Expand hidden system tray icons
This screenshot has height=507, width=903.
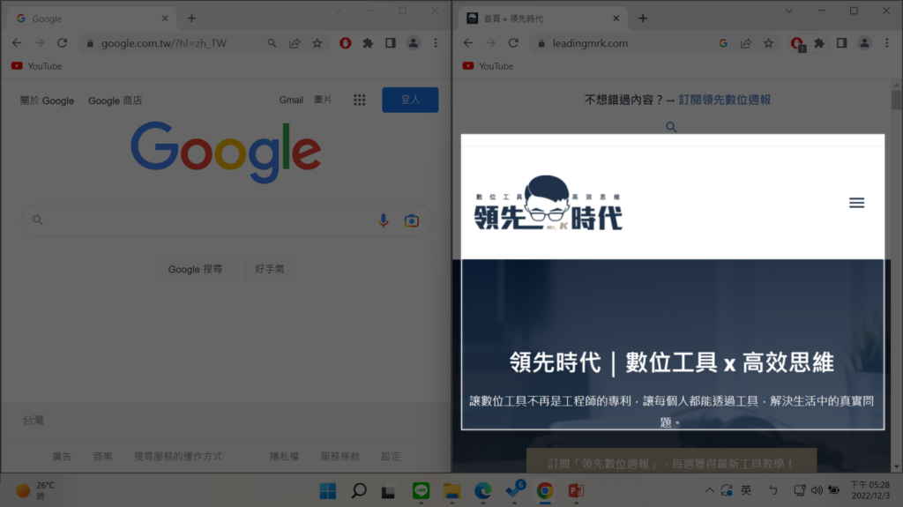[710, 490]
